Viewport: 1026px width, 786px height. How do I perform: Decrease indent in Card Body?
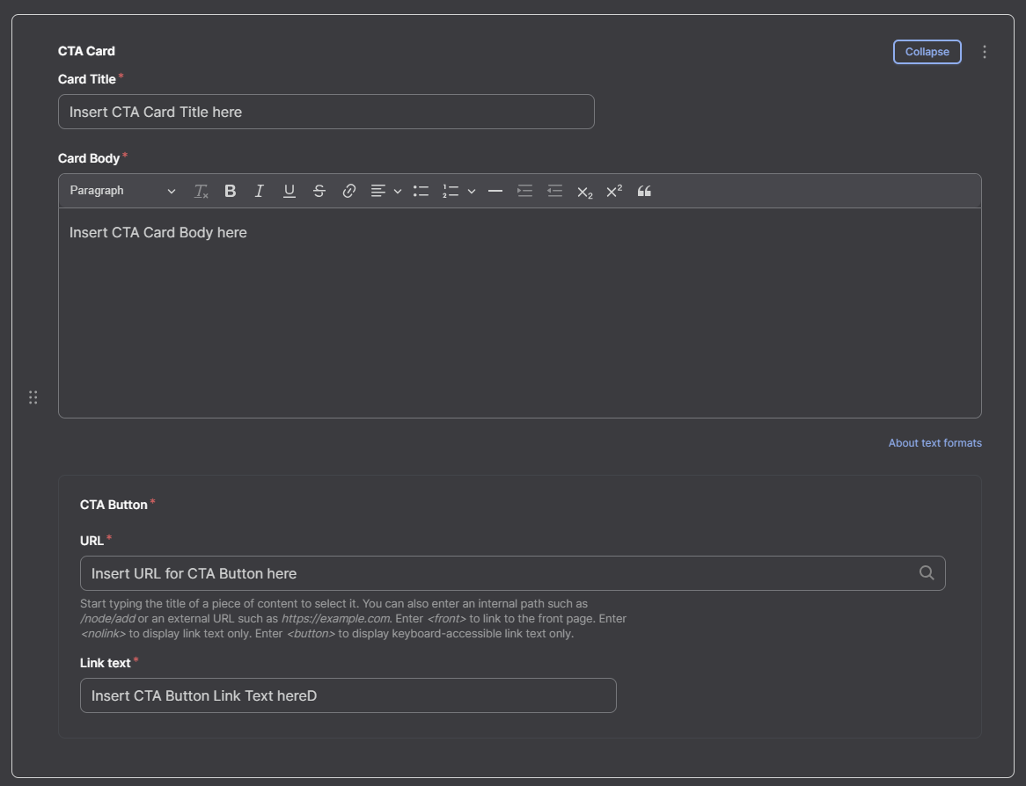[555, 191]
